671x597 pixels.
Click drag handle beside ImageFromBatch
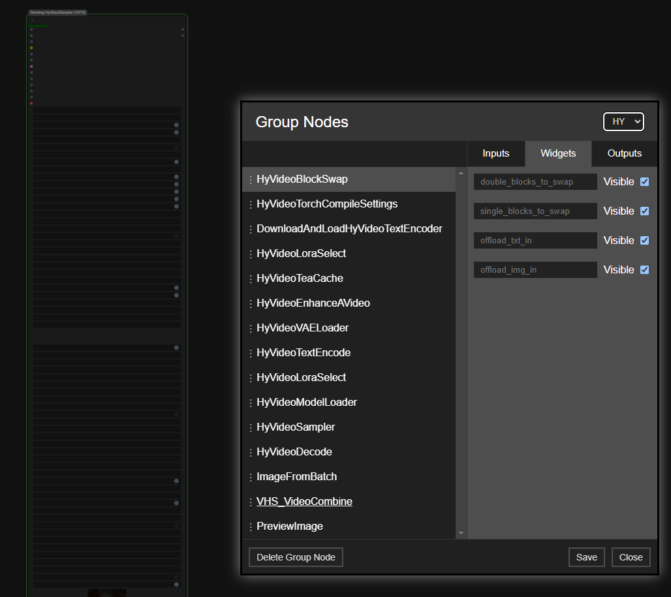[x=251, y=478]
